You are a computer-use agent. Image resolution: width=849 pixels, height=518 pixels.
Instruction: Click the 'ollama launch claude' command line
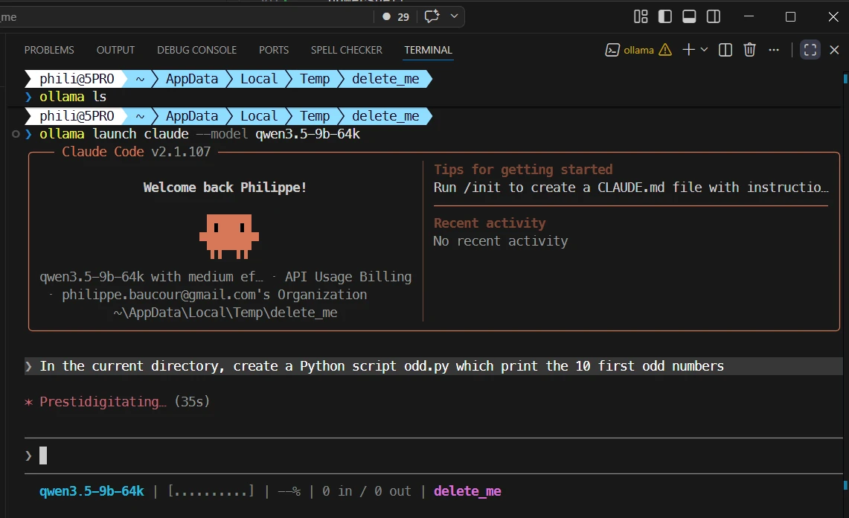pos(199,134)
